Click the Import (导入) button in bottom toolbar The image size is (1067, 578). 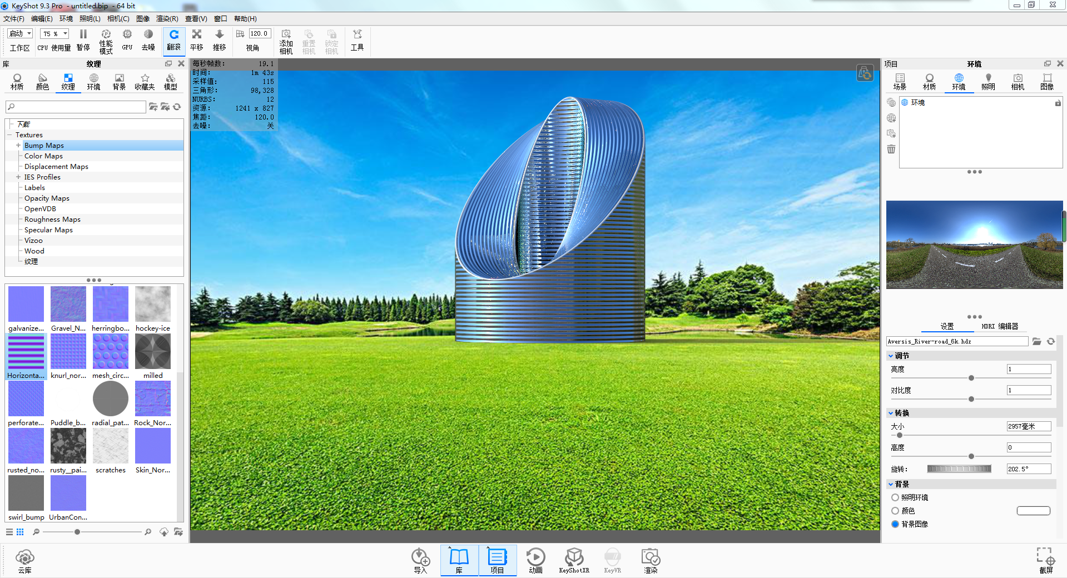(x=421, y=560)
